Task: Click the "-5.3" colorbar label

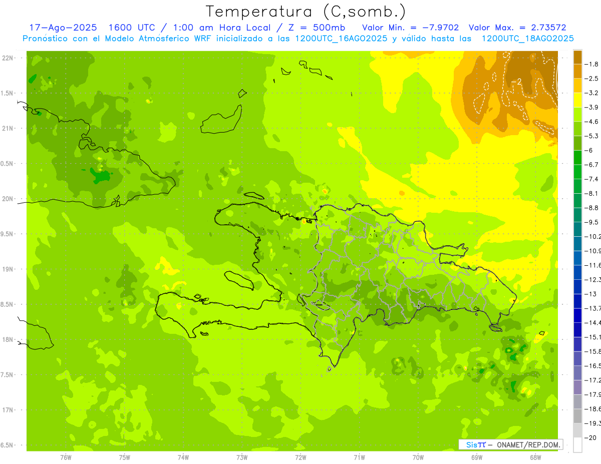Action: point(592,136)
